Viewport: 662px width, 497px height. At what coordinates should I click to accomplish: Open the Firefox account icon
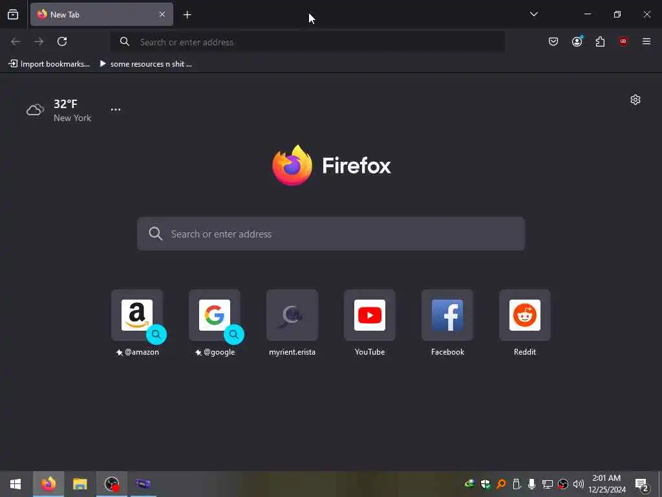[577, 41]
